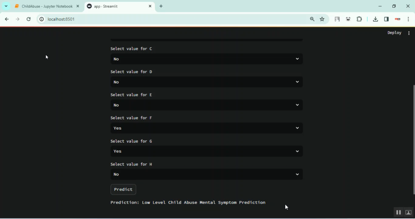
Task: Click the page vertical scrollbar
Action: point(414,139)
